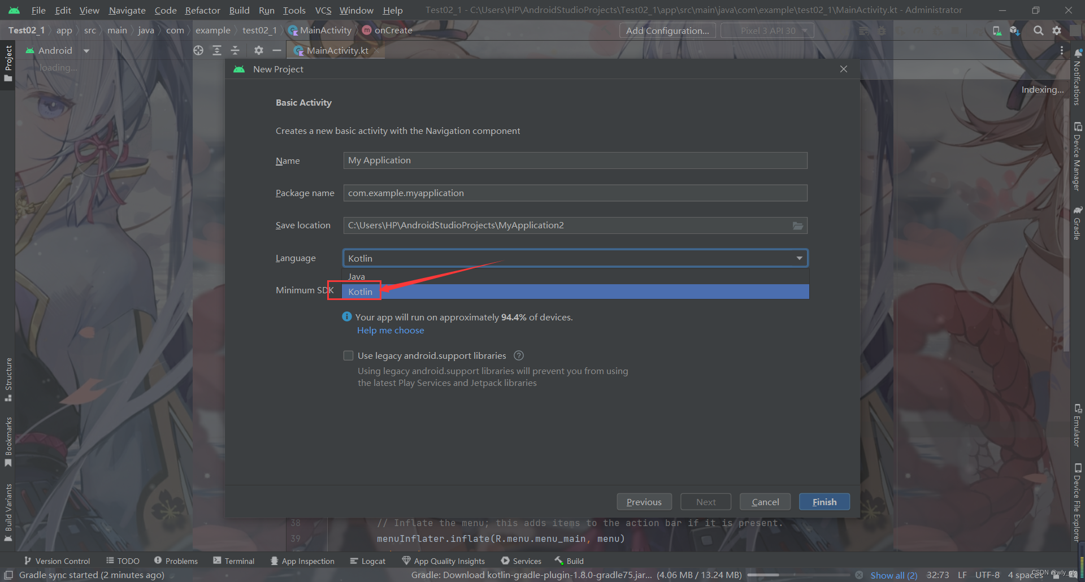Open Problems tool window

click(x=176, y=561)
